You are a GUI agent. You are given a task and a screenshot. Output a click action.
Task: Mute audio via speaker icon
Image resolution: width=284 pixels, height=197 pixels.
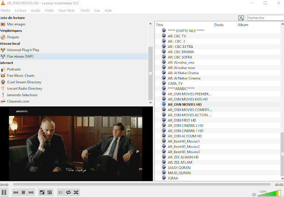click(x=254, y=194)
